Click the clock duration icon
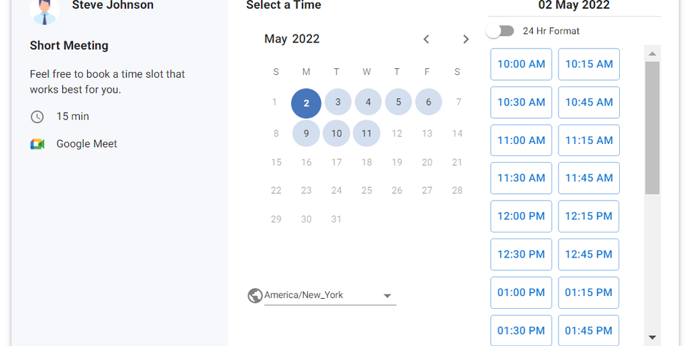This screenshot has height=346, width=693. pos(37,117)
